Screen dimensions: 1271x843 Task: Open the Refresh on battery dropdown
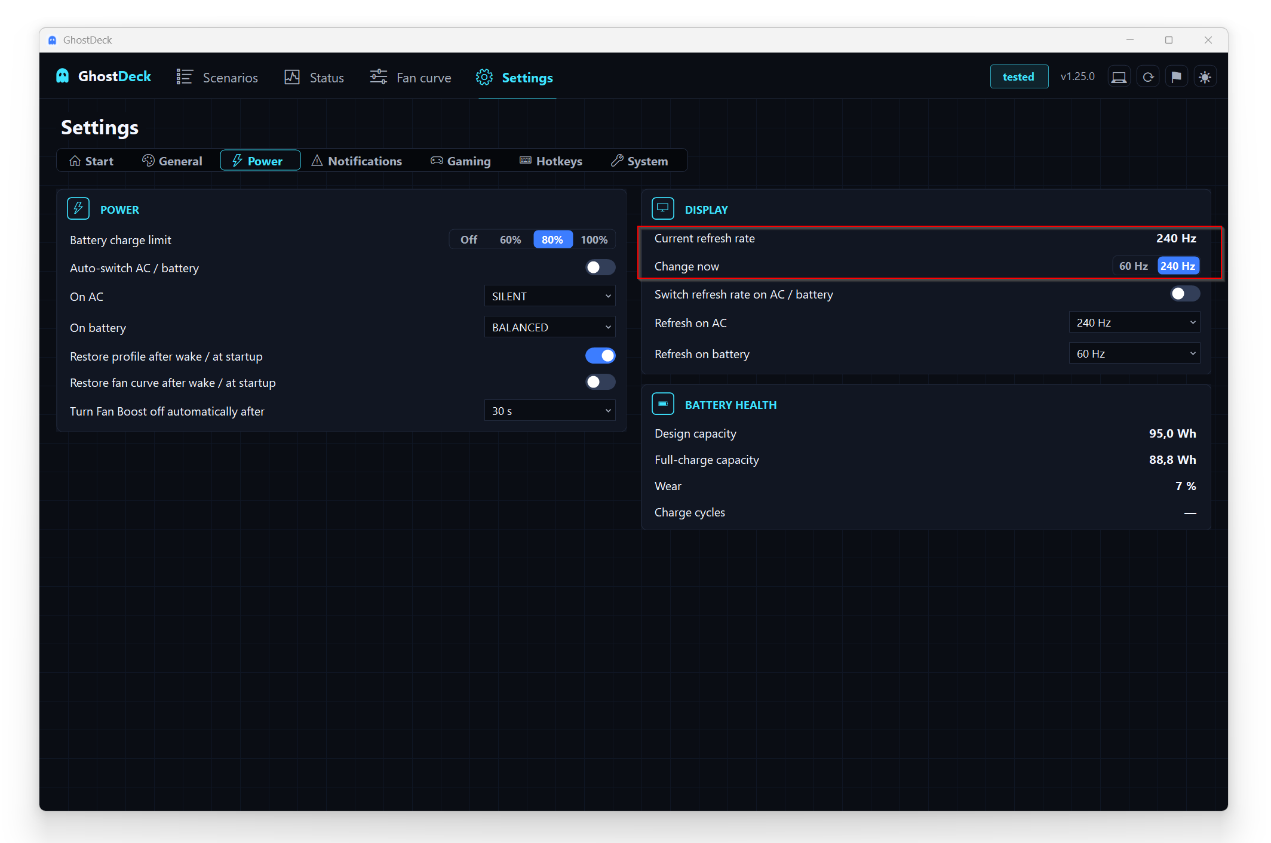coord(1134,353)
